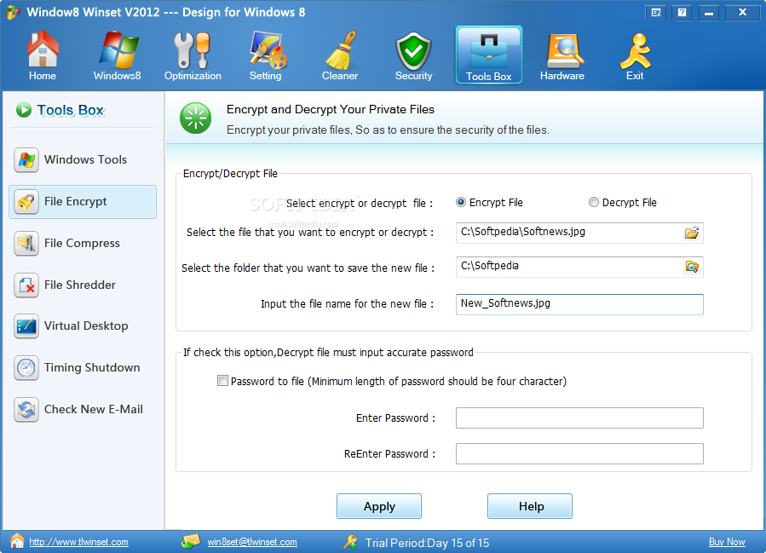Screen dimensions: 766x553
Task: Click the new file name field
Action: click(x=579, y=304)
